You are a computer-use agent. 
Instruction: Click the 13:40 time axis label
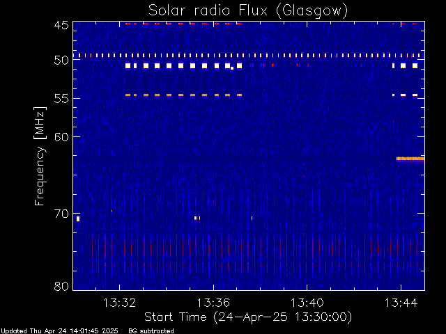(307, 303)
